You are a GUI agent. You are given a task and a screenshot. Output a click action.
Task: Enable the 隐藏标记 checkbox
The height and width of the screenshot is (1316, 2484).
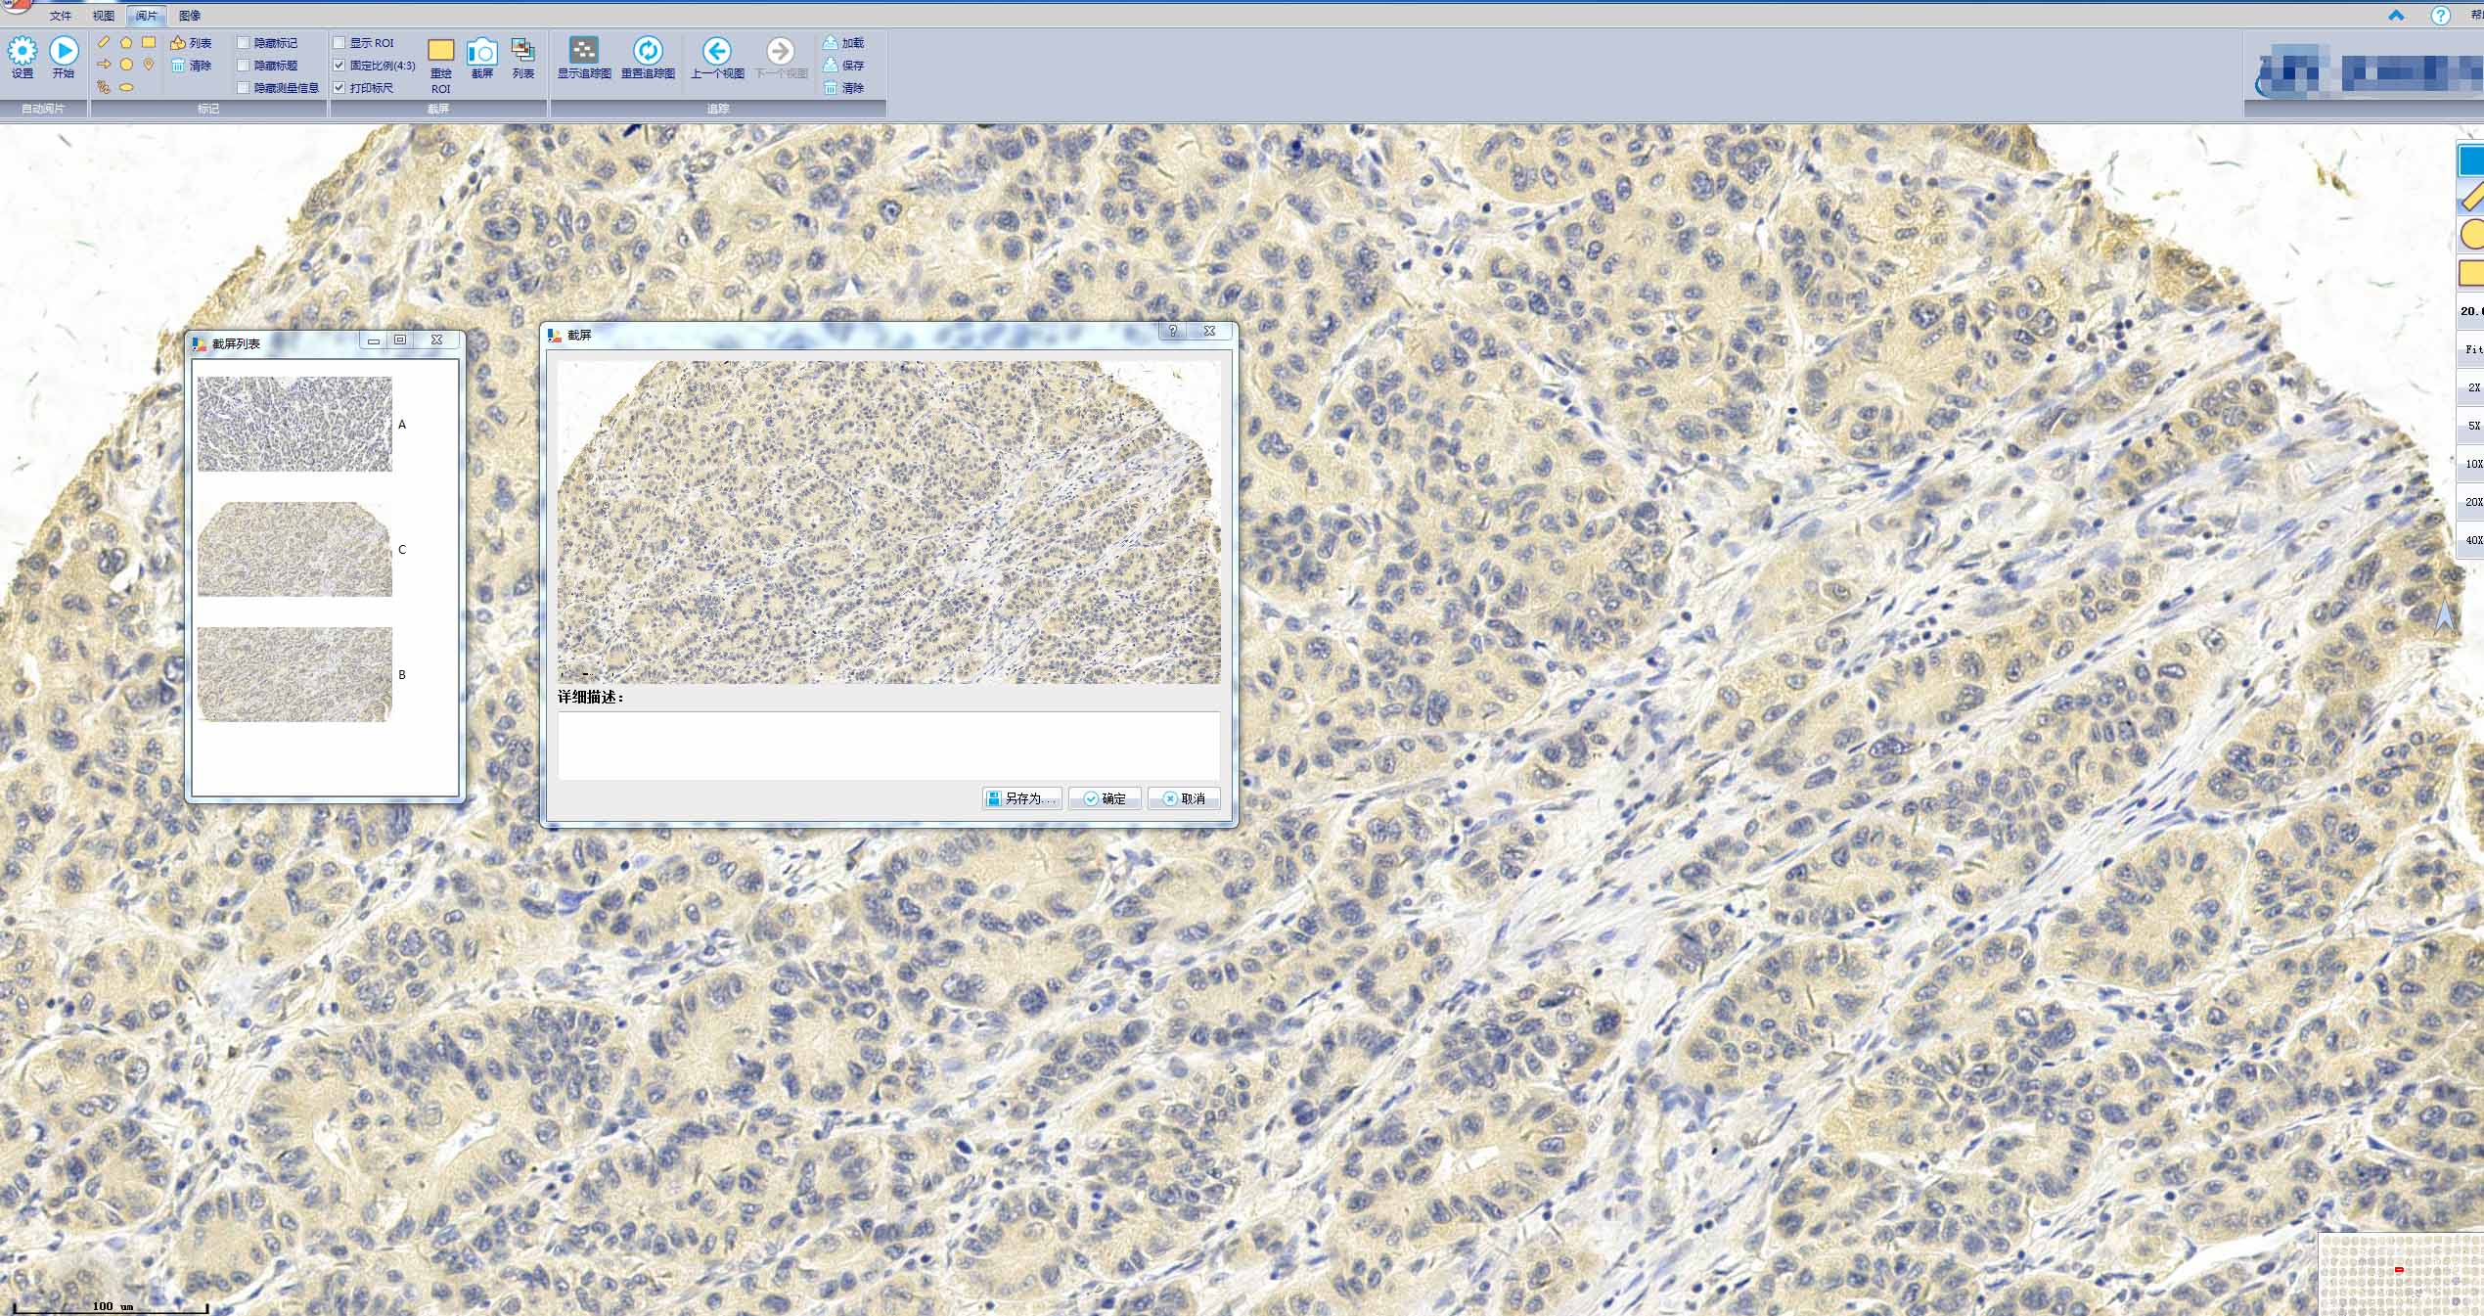coord(244,43)
